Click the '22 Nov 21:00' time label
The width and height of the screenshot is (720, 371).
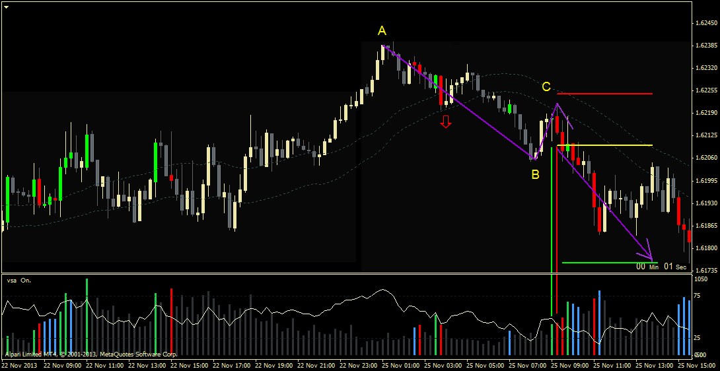(316, 366)
